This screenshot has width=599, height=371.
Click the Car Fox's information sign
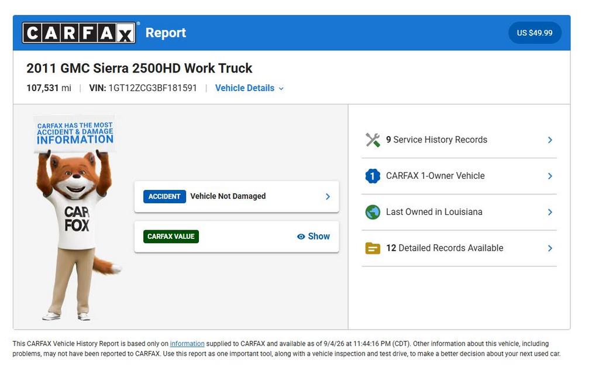pos(75,133)
